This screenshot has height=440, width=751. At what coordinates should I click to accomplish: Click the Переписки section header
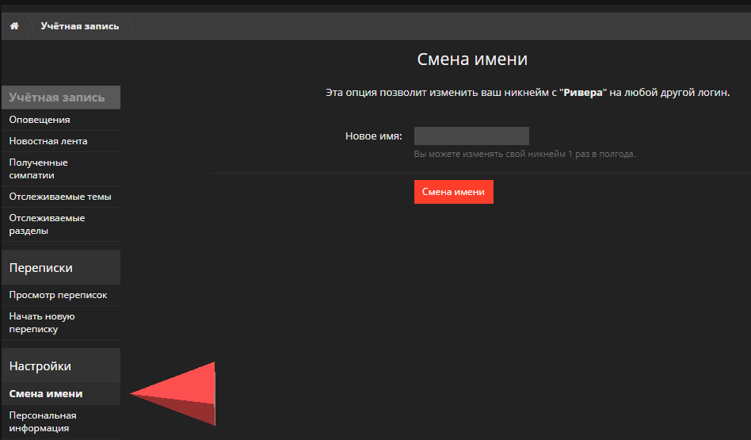coord(61,267)
